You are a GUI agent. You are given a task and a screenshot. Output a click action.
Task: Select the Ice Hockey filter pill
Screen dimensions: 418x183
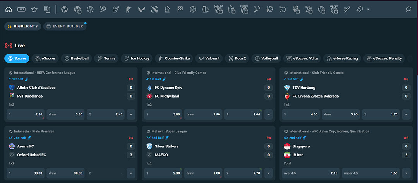pyautogui.click(x=137, y=58)
